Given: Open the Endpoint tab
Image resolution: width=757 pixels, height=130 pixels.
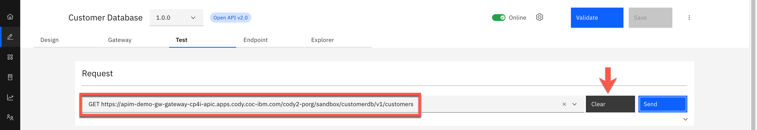Looking at the screenshot, I should pos(255,40).
